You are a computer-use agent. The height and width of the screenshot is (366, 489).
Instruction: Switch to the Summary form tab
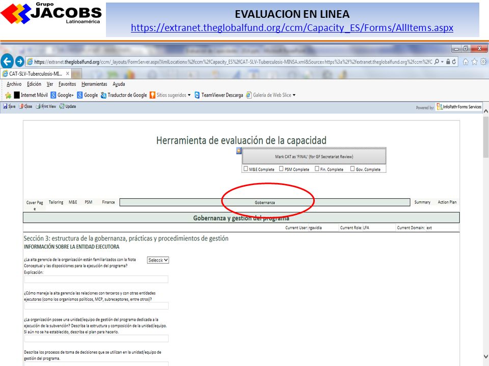coord(422,202)
